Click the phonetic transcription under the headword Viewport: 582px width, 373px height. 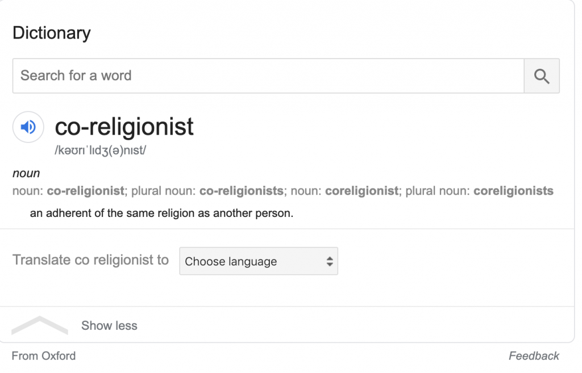[101, 151]
